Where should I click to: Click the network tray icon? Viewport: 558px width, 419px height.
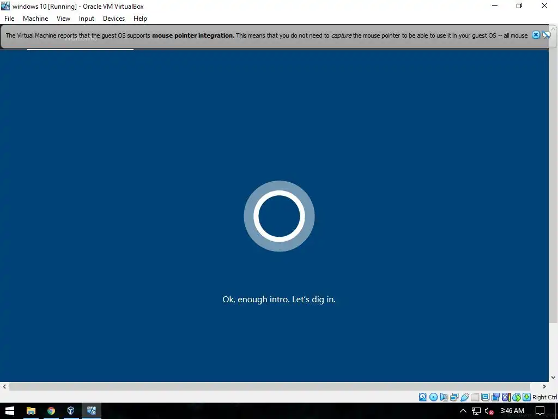pyautogui.click(x=476, y=411)
